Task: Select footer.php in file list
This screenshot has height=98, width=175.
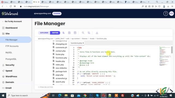Action: (60, 54)
